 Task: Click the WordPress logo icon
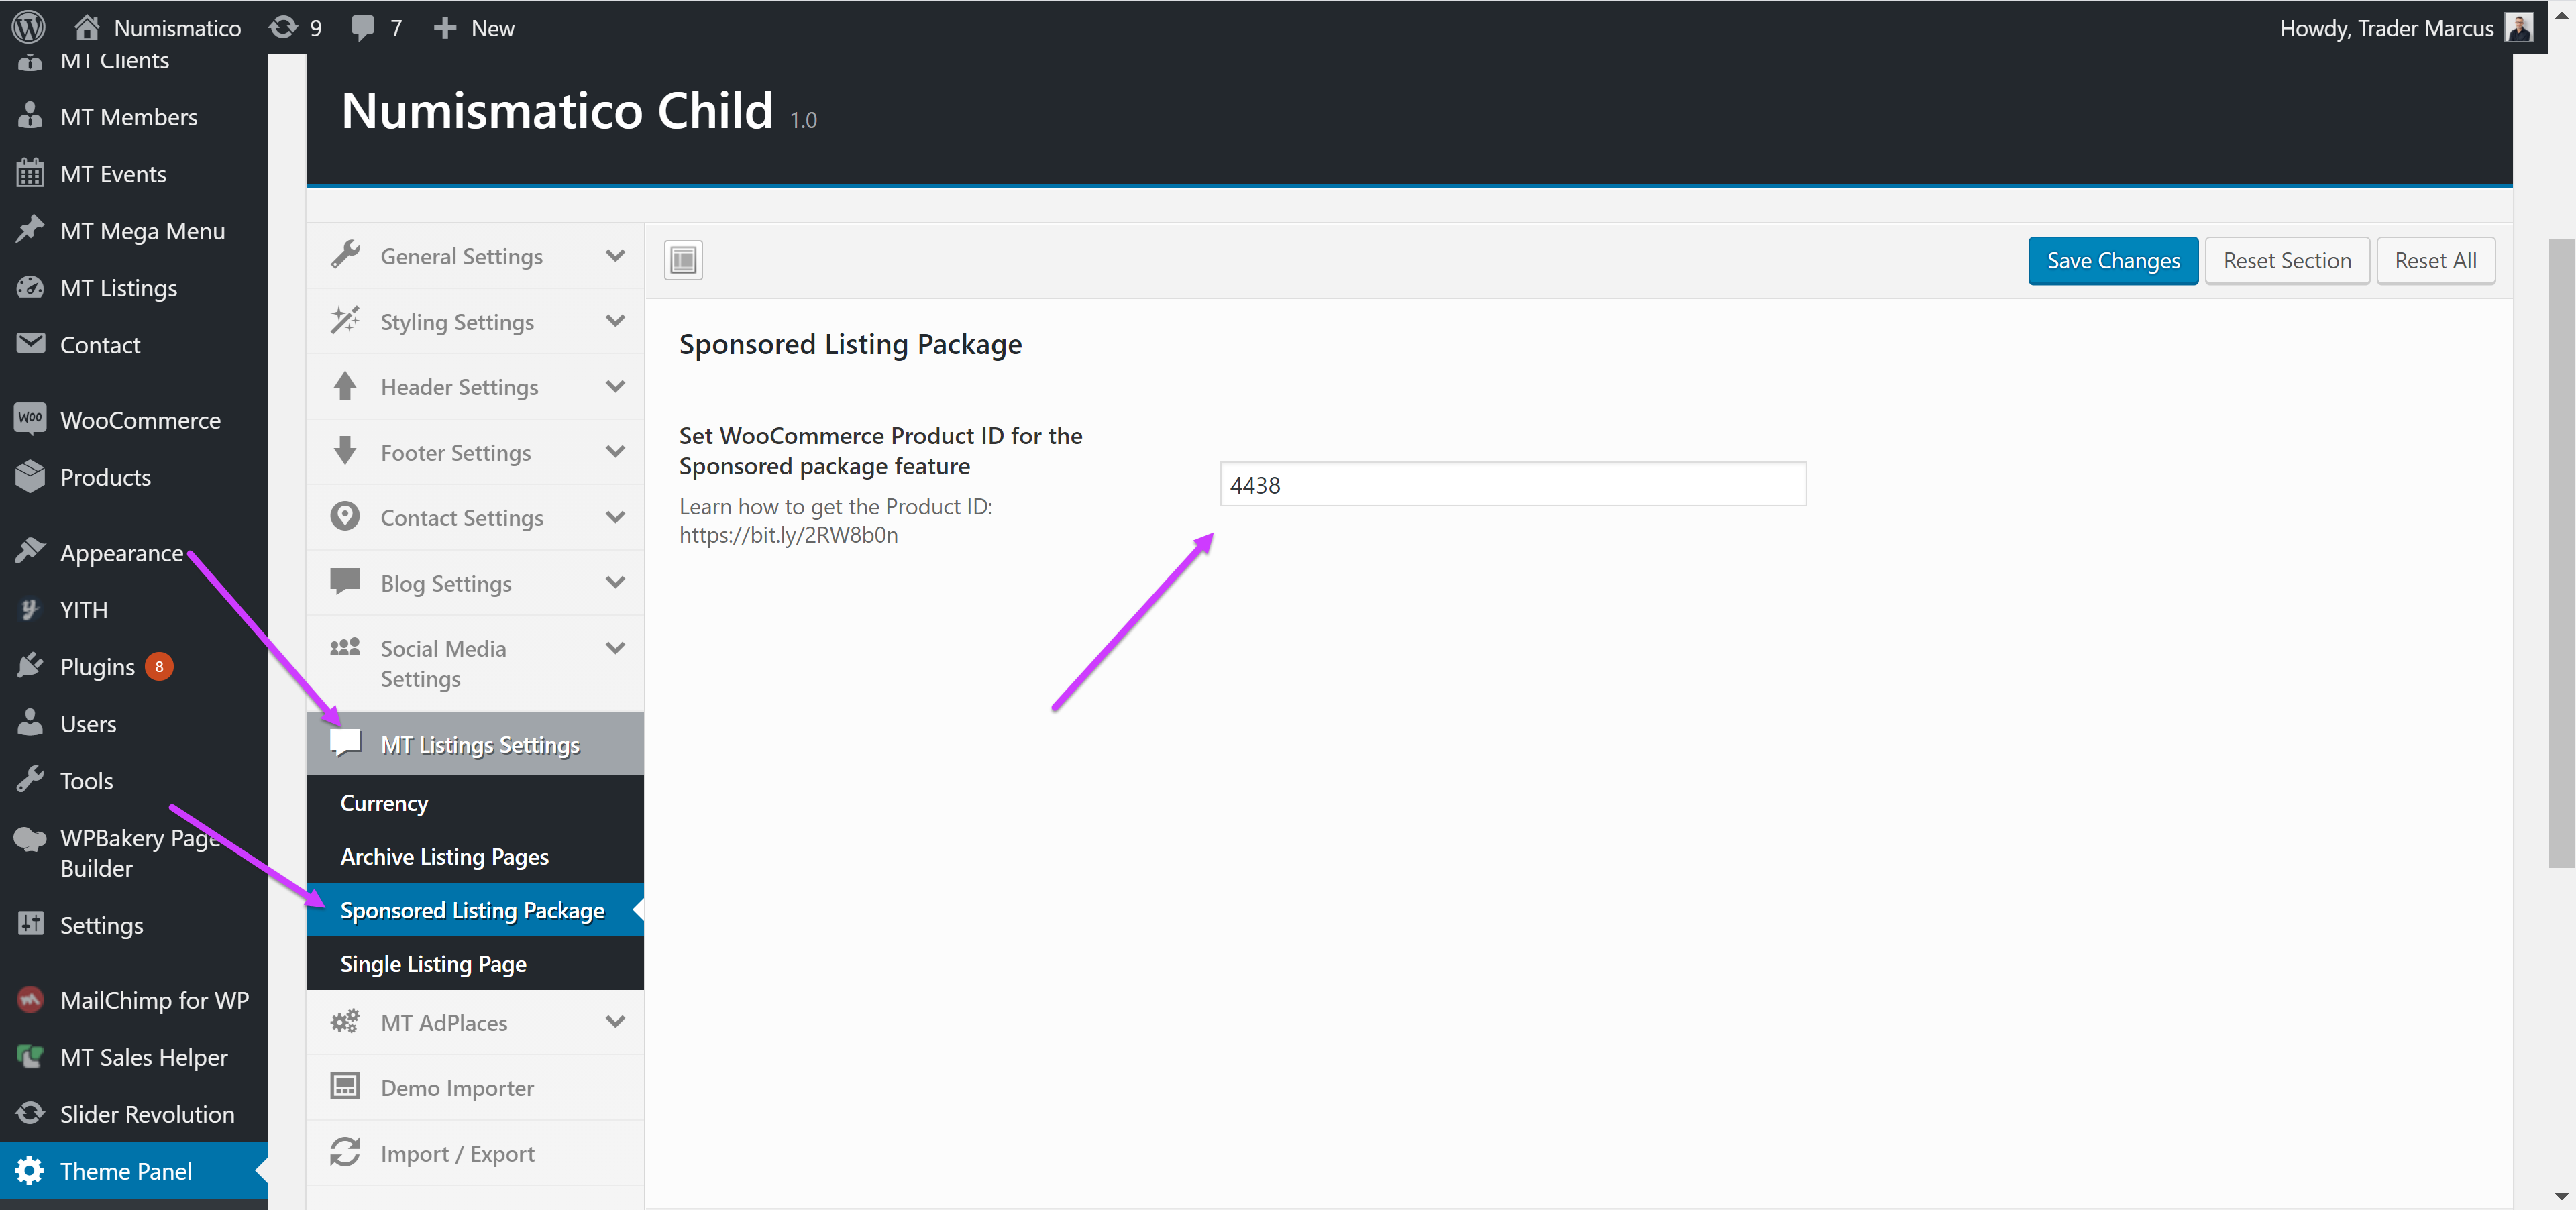click(28, 27)
